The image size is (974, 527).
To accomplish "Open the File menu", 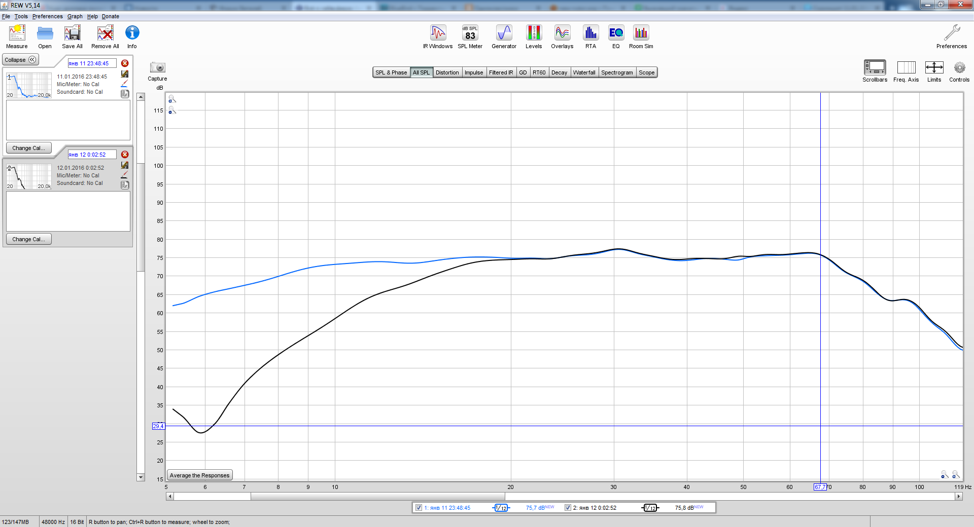I will [x=6, y=16].
